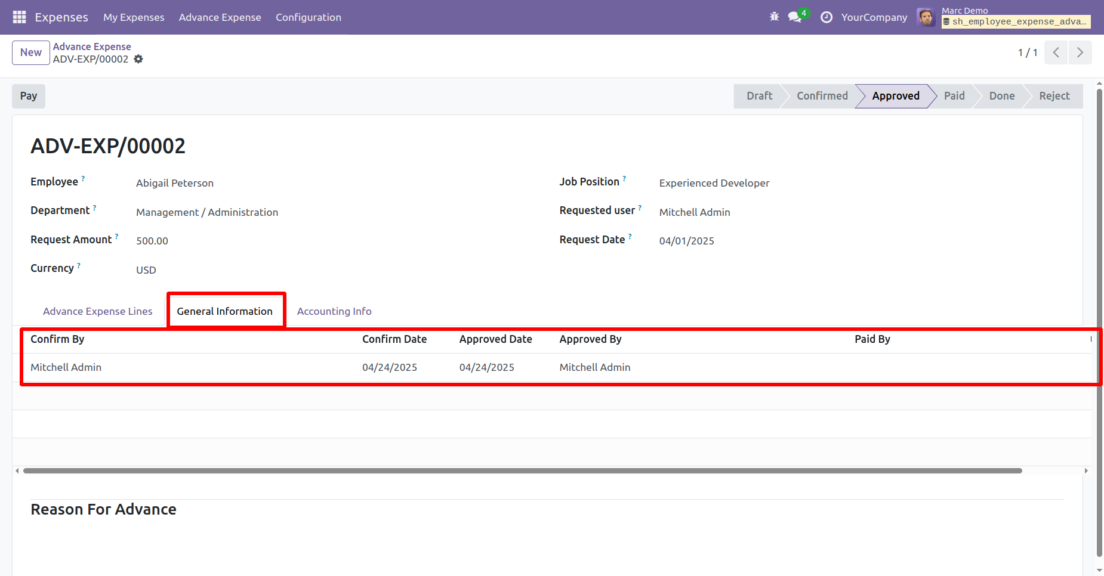Click the Confirmed status stage
This screenshot has width=1104, height=576.
pyautogui.click(x=822, y=96)
